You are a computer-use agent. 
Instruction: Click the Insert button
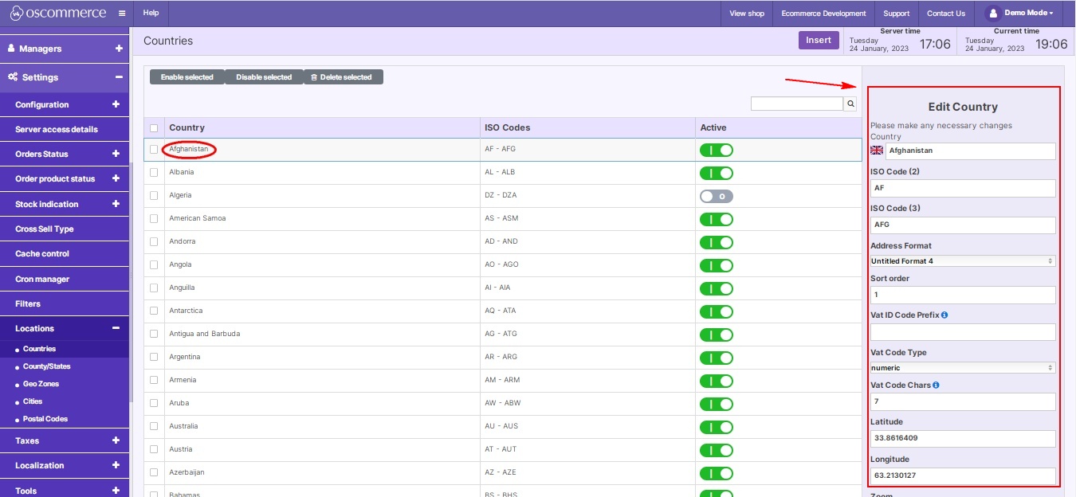[x=819, y=40]
